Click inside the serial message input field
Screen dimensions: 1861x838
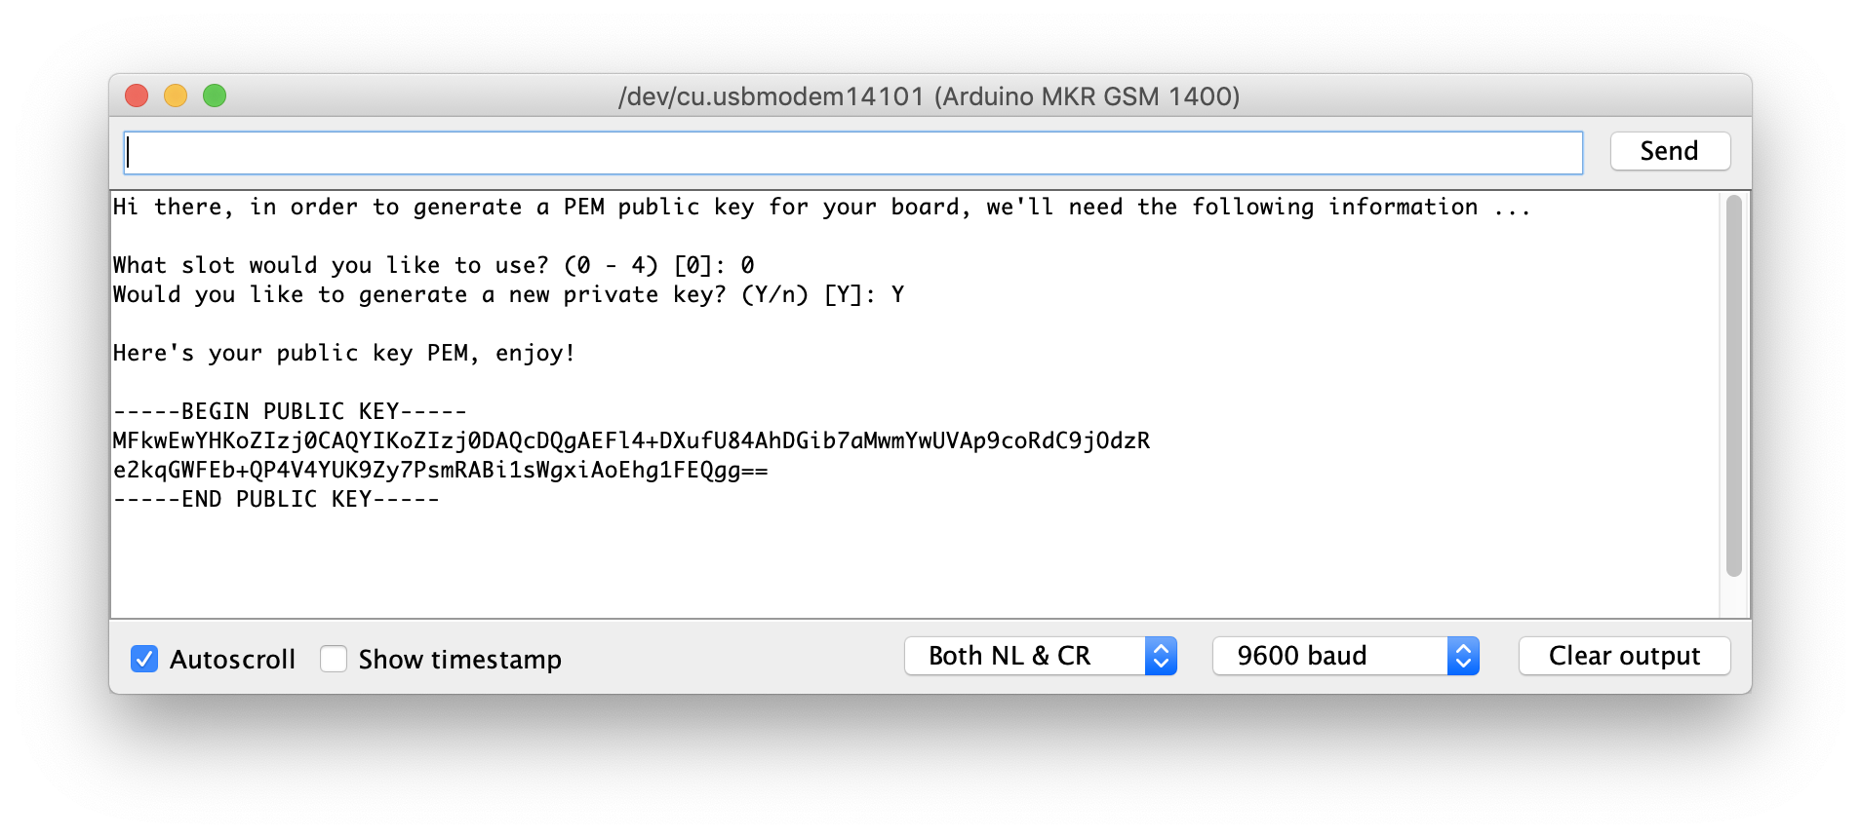(x=849, y=152)
